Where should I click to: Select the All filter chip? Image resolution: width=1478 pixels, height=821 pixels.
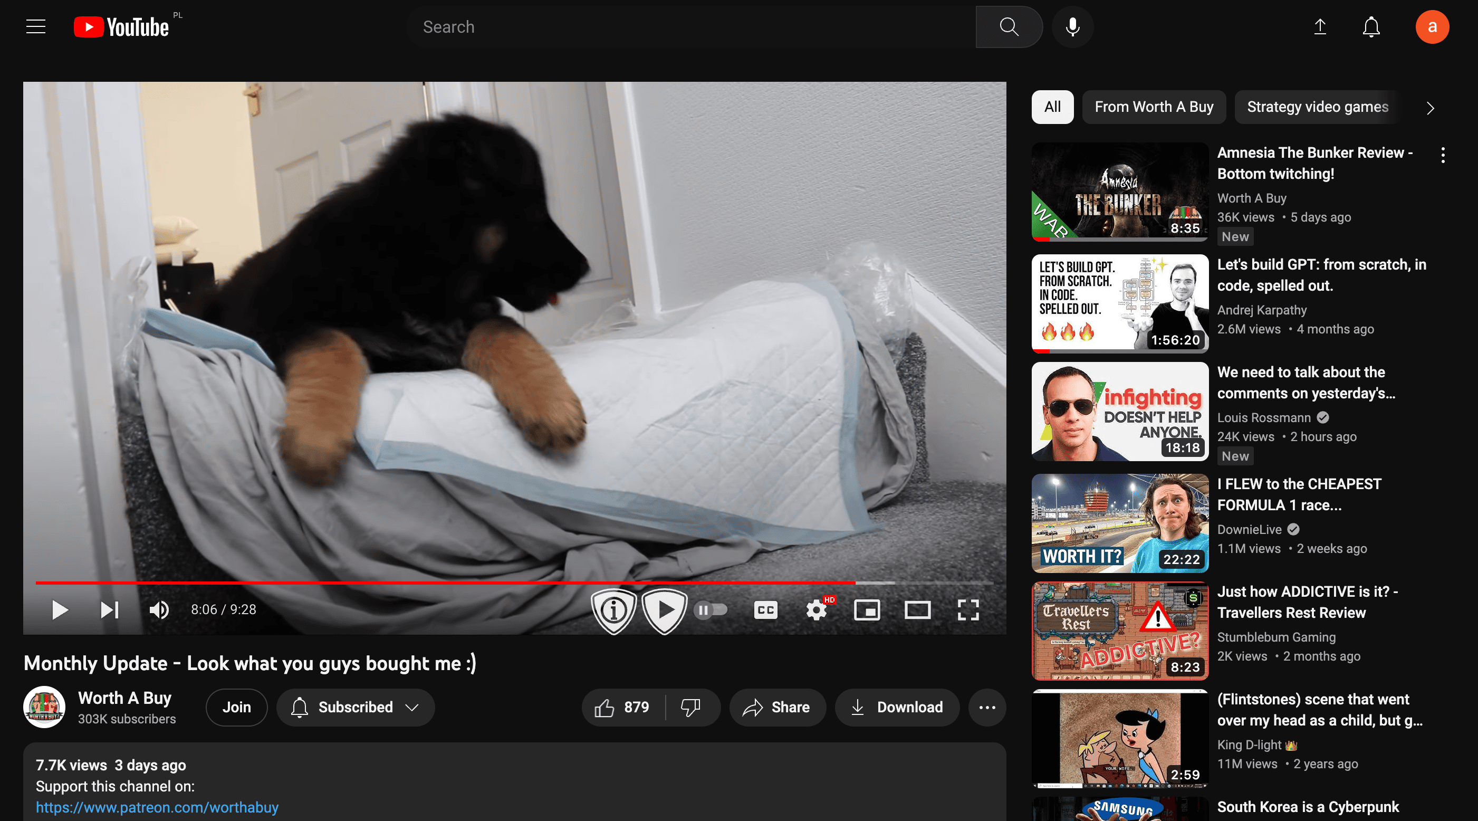1052,107
